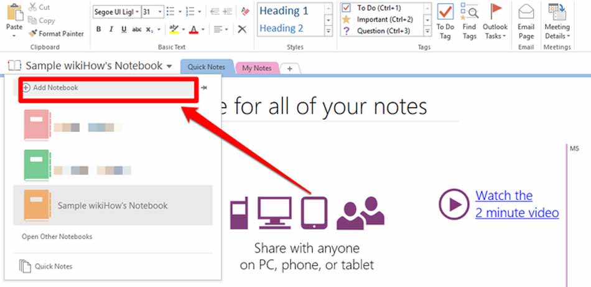Switch to the My Notes section tab
This screenshot has height=287, width=591.
pyautogui.click(x=257, y=68)
